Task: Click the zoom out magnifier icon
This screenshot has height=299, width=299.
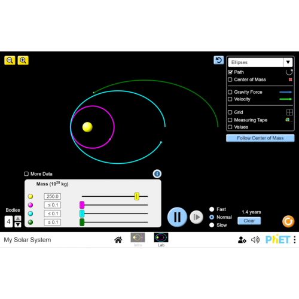Action: [x=10, y=60]
